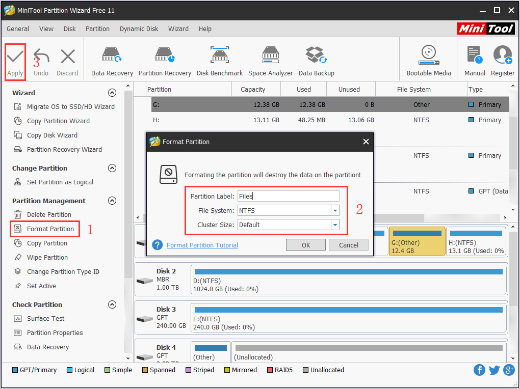Collapse the Partition Management section
Viewport: 520px width, 389px height.
click(x=112, y=201)
